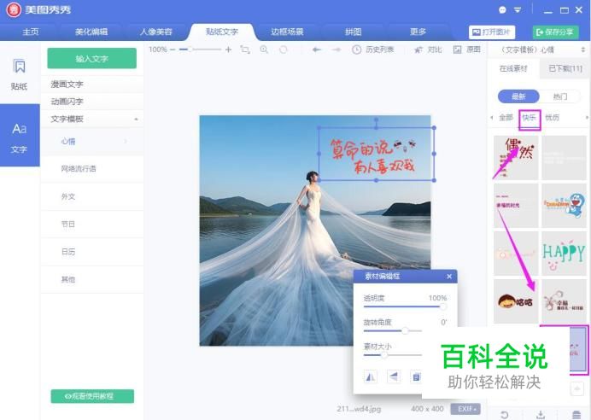Screen dimensions: 591x420
Task: Click the left category scroll arrow
Action: tap(491, 118)
